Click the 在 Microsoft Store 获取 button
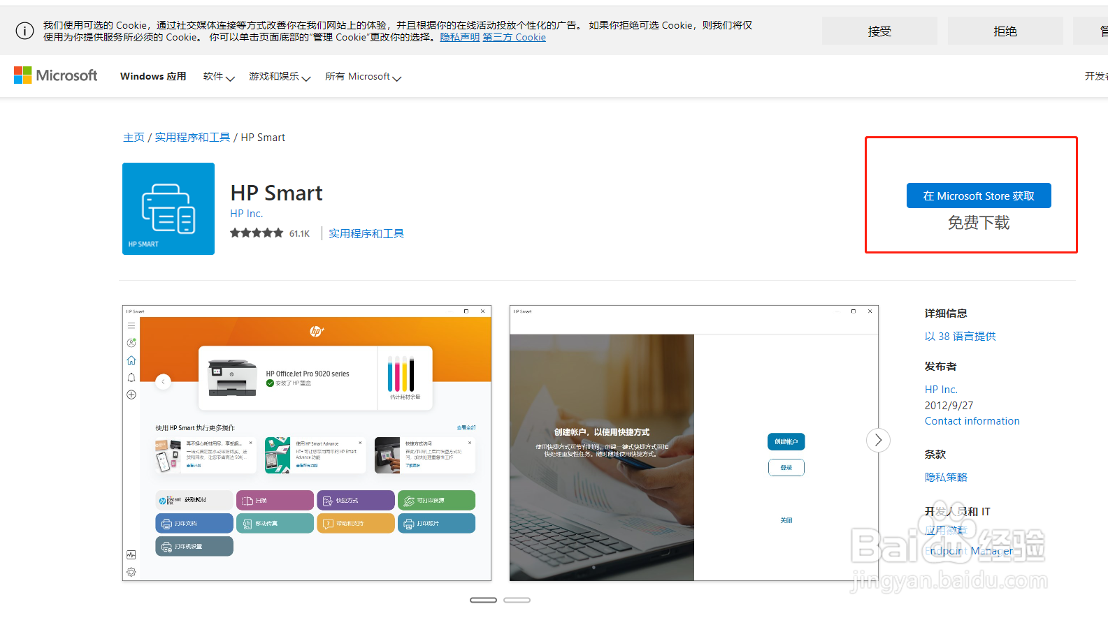 tap(979, 196)
